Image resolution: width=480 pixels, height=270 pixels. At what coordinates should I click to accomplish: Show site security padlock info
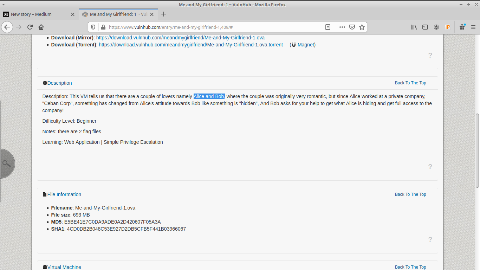103,27
